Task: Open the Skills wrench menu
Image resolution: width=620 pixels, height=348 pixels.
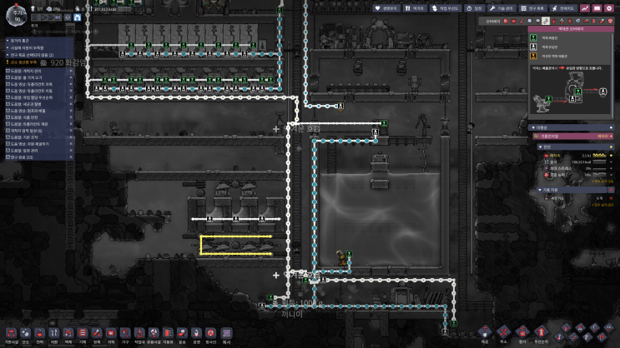Action: (x=501, y=8)
